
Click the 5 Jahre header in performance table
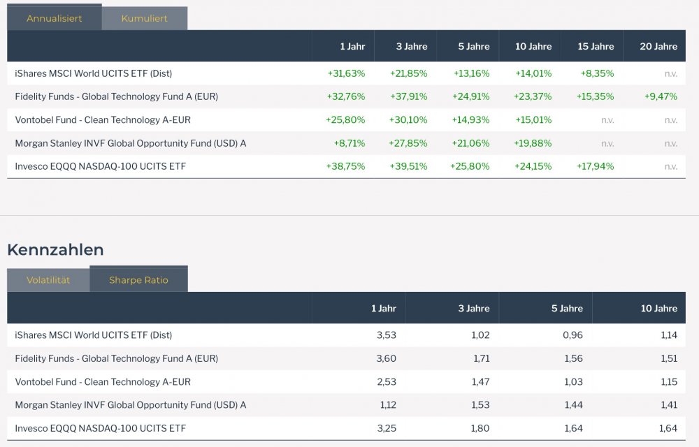(x=474, y=46)
